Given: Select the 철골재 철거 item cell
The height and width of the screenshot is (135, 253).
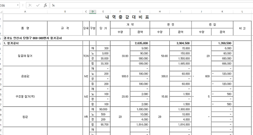Looking at the screenshot, I should pos(25,56).
